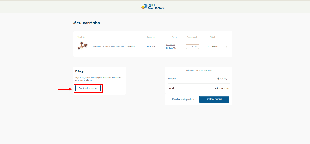Click the Meu carrinho heading

87,23
